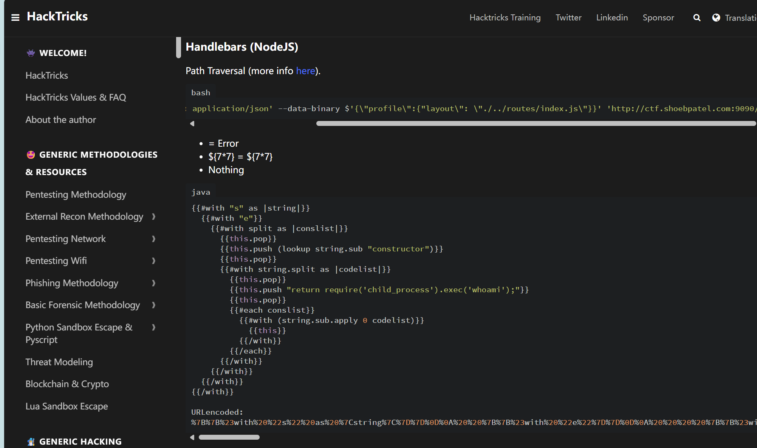Expand Pentesting Wifi chevron
The height and width of the screenshot is (448, 757).
coord(153,261)
